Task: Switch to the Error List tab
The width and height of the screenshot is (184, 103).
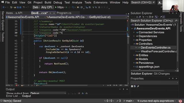Action: 13,96
